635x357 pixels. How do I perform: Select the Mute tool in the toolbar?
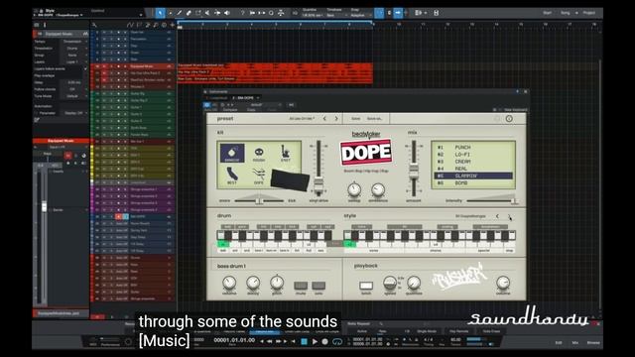coord(207,13)
